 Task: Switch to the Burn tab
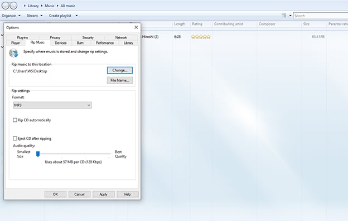(x=80, y=43)
